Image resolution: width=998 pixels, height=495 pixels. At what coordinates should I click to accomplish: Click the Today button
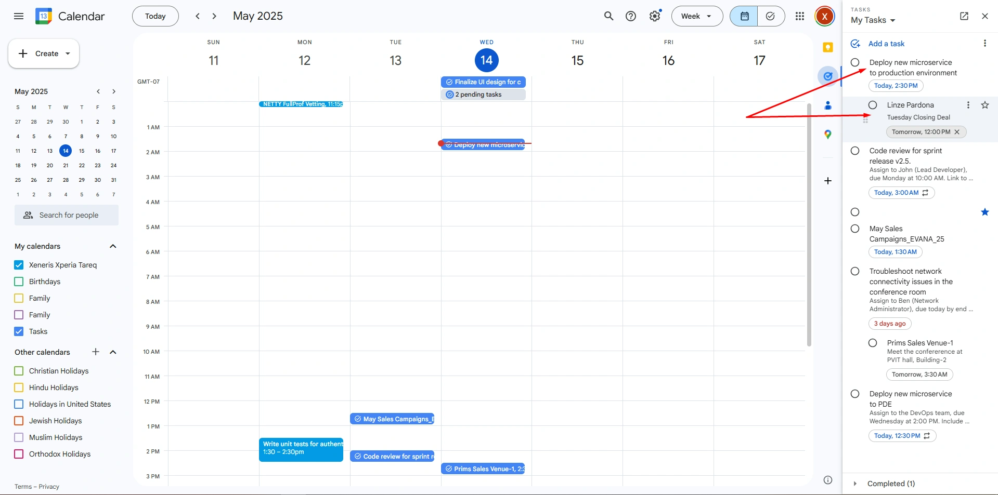point(155,16)
